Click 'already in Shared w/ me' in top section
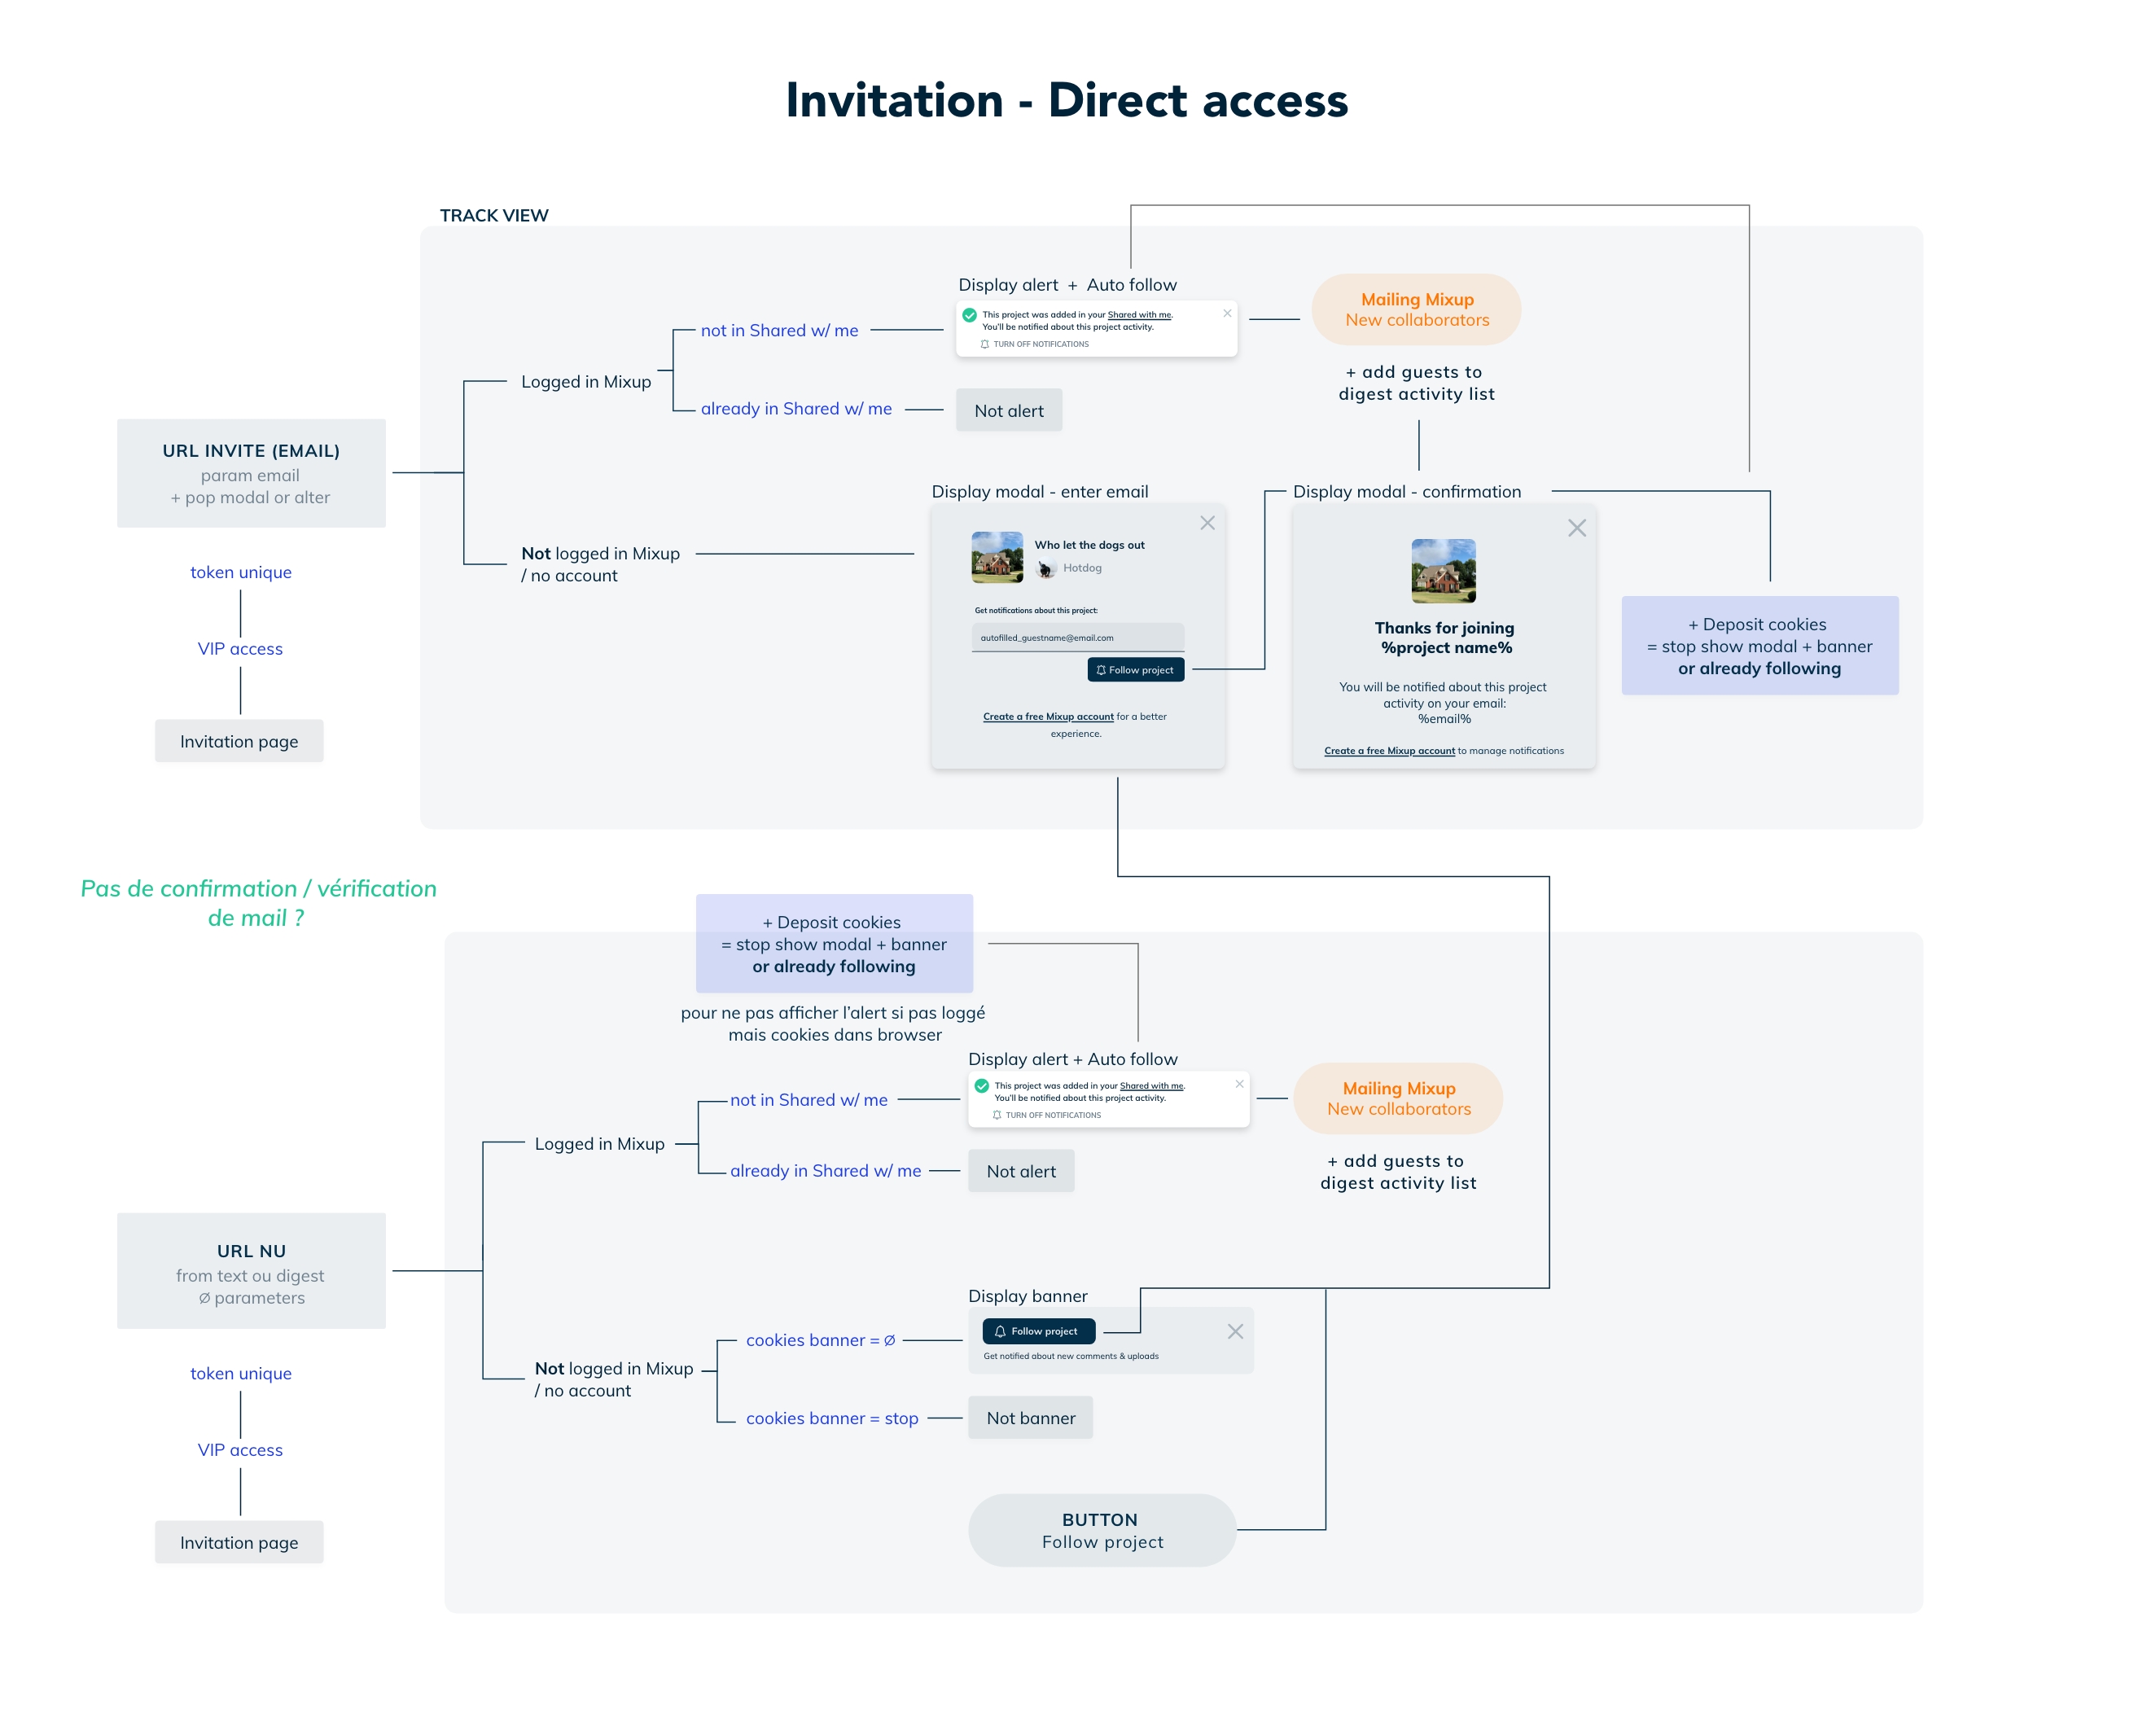 (796, 408)
